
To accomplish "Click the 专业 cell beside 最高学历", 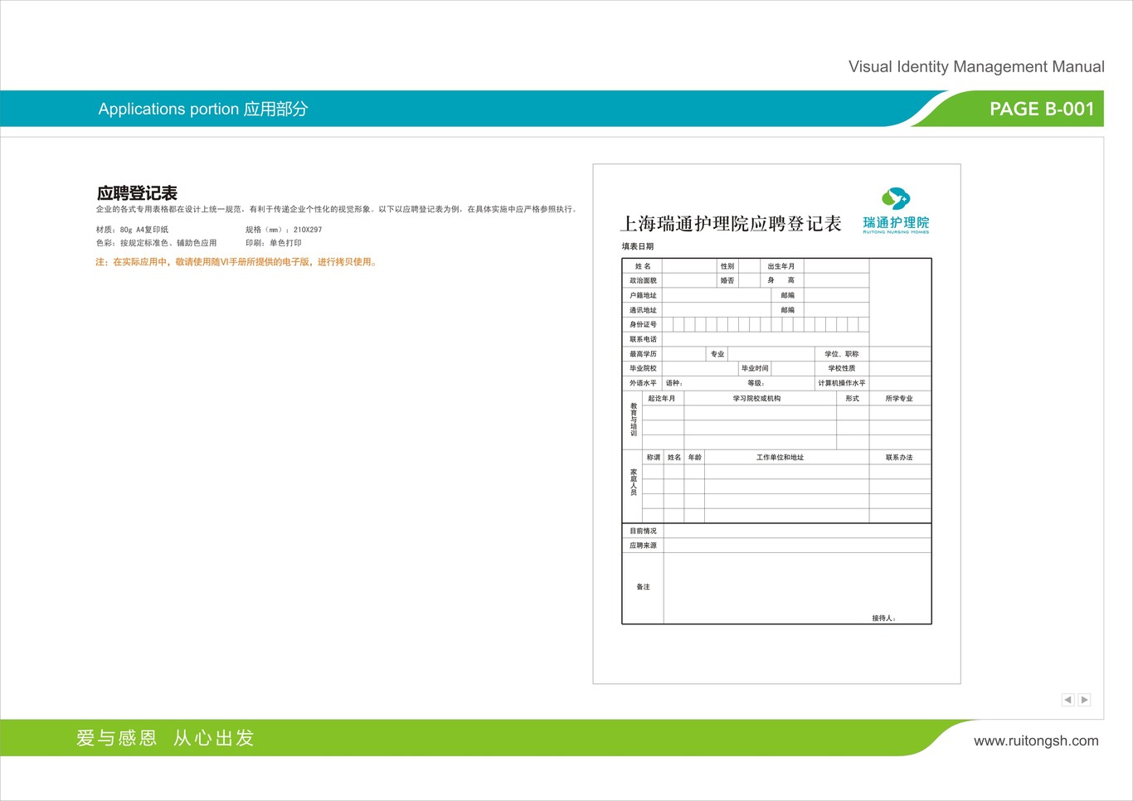I will click(717, 354).
